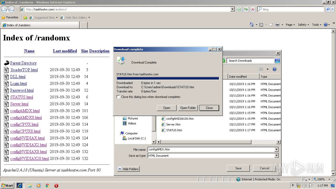
Task: Click the browser Back arrow button
Action: [4, 9]
